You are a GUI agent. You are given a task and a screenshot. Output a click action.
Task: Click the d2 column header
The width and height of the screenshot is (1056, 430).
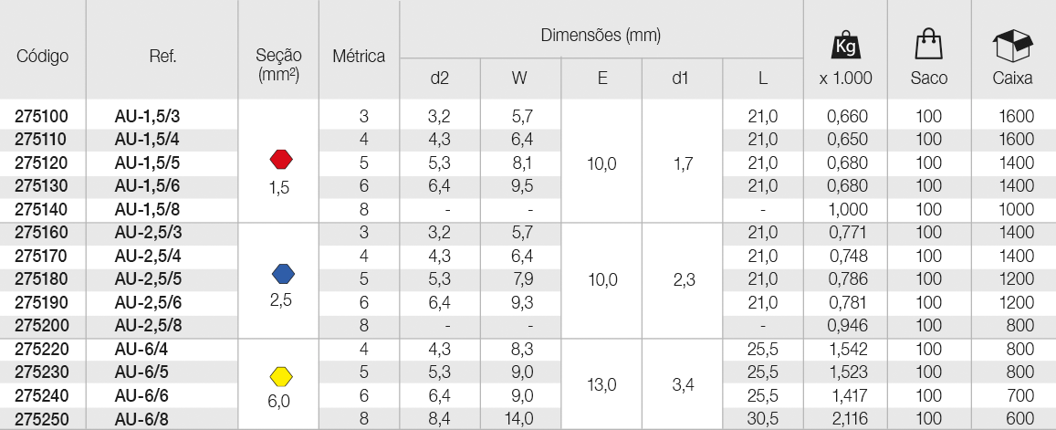click(439, 79)
